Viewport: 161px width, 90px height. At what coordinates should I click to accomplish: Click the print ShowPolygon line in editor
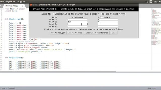25,52
